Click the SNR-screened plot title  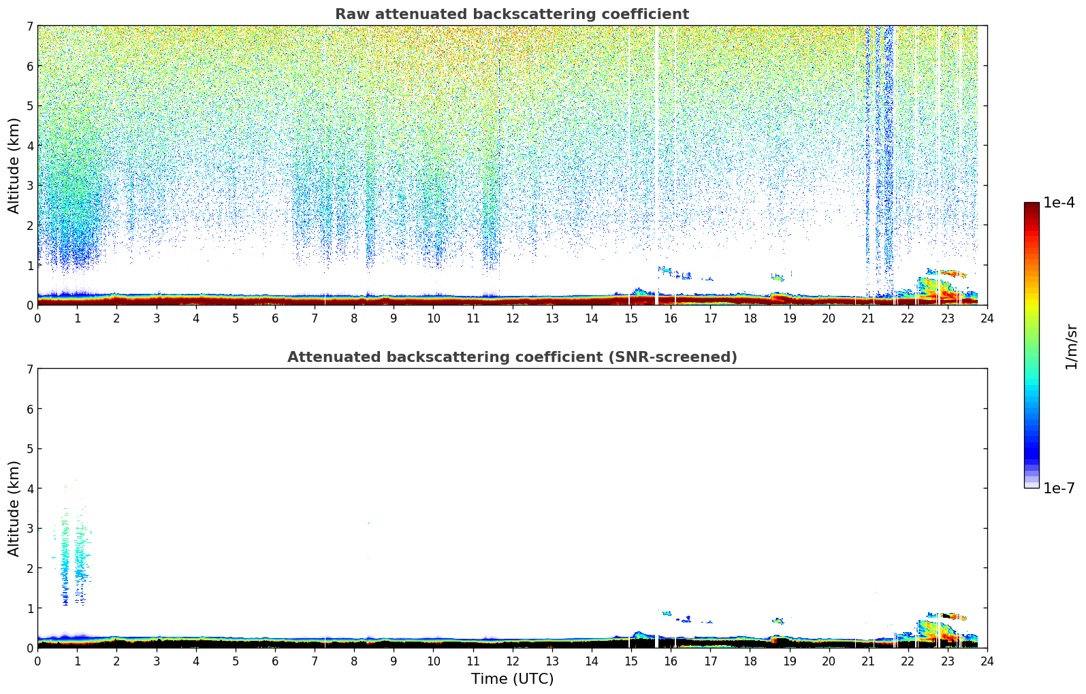pyautogui.click(x=511, y=357)
